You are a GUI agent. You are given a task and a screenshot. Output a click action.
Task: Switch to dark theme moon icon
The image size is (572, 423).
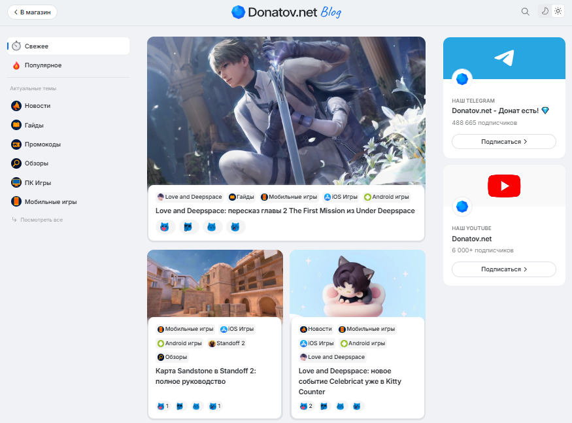pyautogui.click(x=545, y=11)
